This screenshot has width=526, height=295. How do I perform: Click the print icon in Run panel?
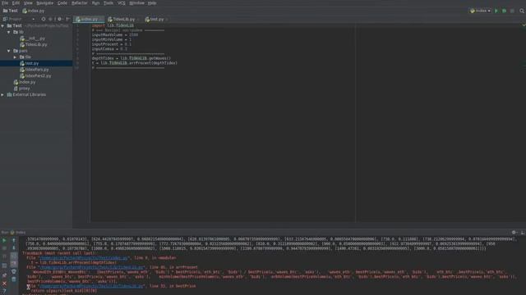[x=14, y=271]
